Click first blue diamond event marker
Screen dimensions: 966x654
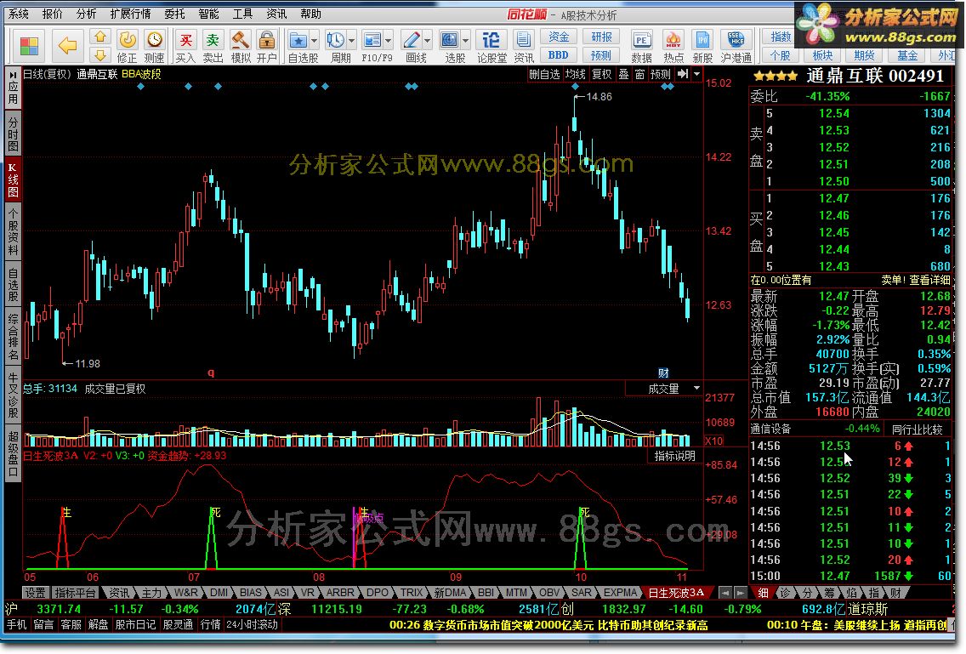point(141,87)
